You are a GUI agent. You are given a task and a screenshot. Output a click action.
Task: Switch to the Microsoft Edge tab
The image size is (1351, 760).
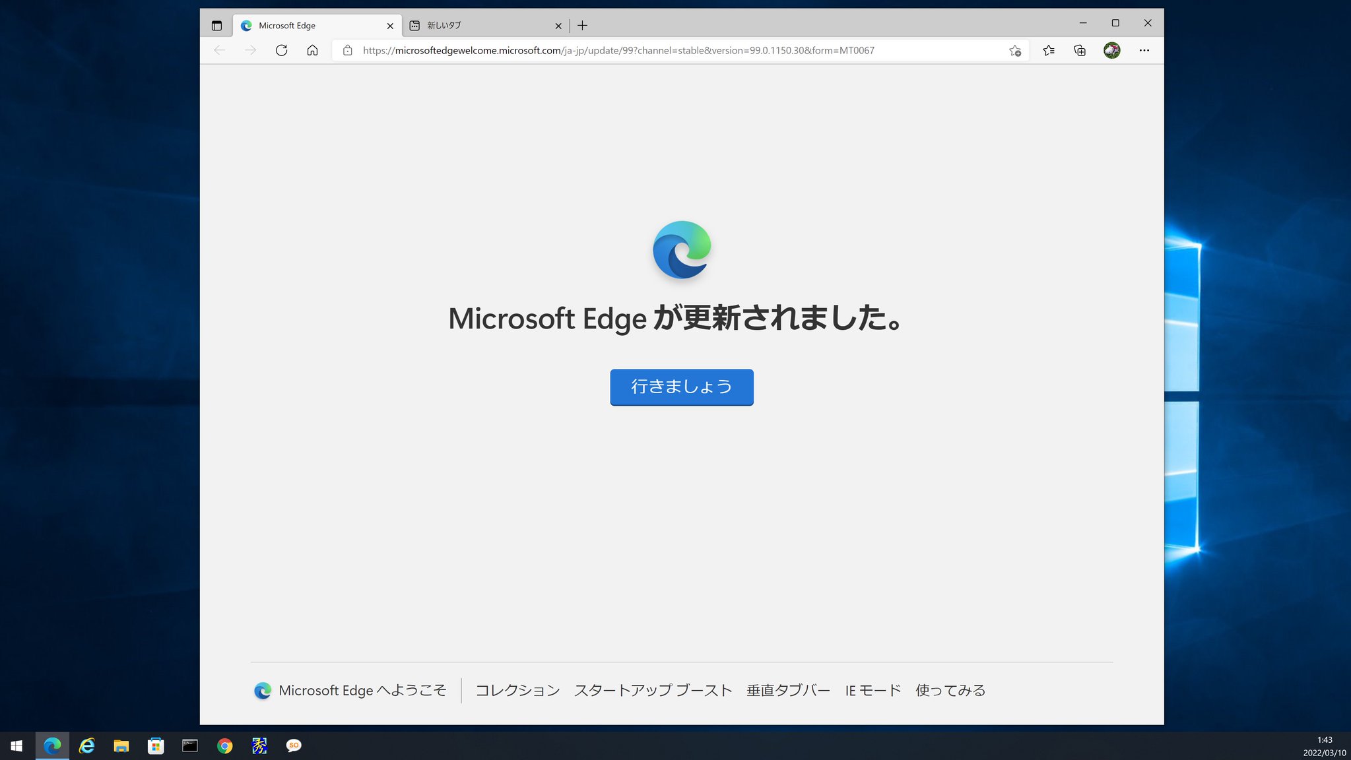[x=317, y=26]
